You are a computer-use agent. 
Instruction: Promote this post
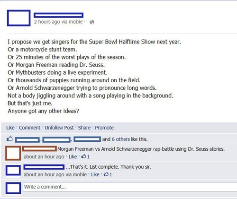pyautogui.click(x=104, y=128)
